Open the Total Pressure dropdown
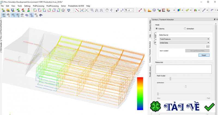Screen dimensions: 218x115 pyautogui.click(x=184, y=39)
